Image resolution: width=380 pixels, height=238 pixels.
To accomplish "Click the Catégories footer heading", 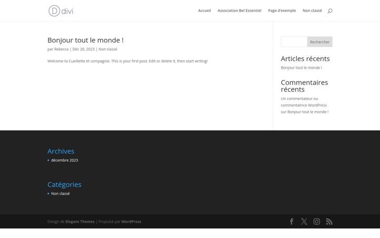I will click(64, 185).
